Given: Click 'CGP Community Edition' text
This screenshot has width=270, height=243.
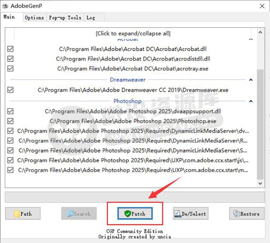Looking at the screenshot, I should (135, 231).
